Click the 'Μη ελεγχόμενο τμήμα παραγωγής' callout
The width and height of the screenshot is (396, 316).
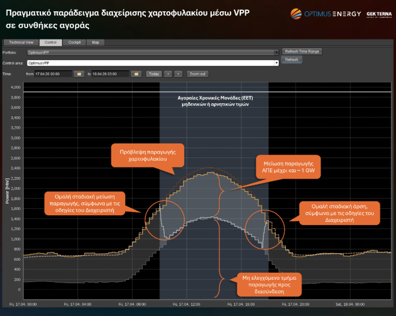tap(269, 285)
